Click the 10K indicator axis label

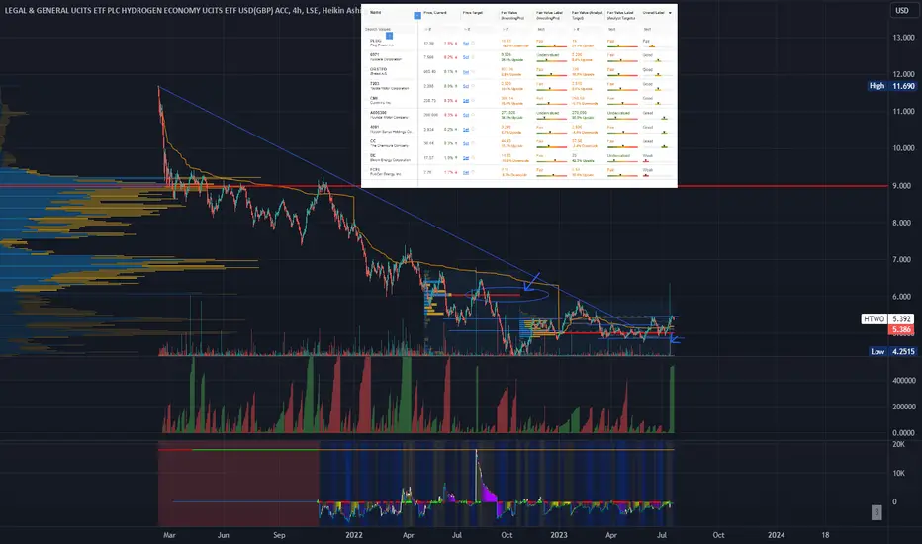click(x=898, y=474)
